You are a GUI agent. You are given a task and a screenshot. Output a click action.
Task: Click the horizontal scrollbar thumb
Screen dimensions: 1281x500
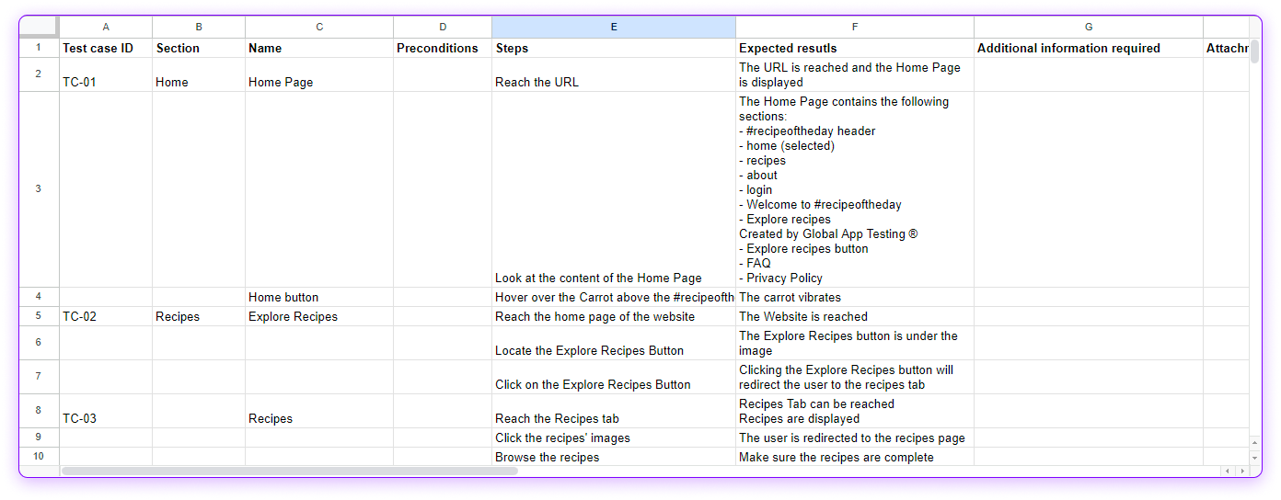[x=289, y=471]
